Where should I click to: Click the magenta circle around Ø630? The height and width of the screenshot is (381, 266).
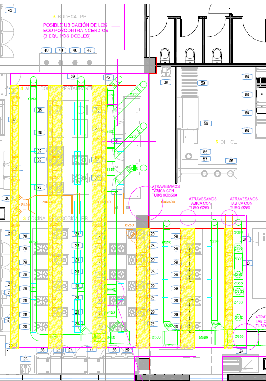point(246,336)
